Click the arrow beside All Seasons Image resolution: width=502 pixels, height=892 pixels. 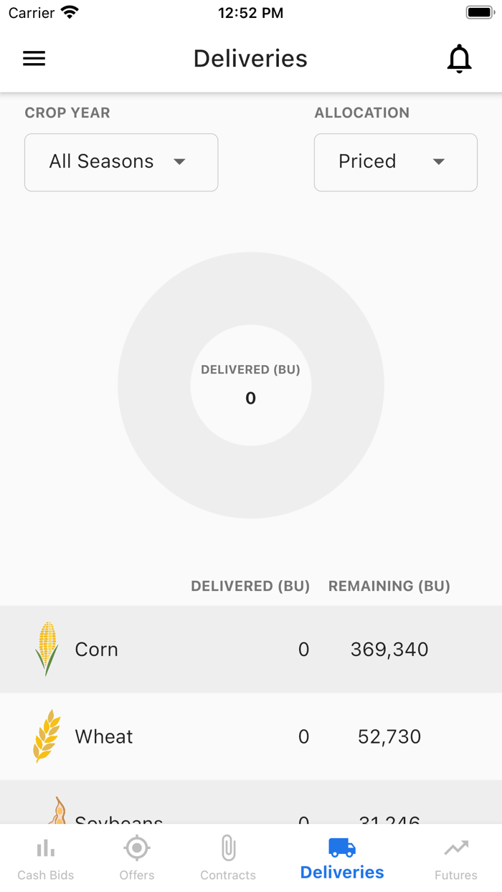click(x=180, y=162)
